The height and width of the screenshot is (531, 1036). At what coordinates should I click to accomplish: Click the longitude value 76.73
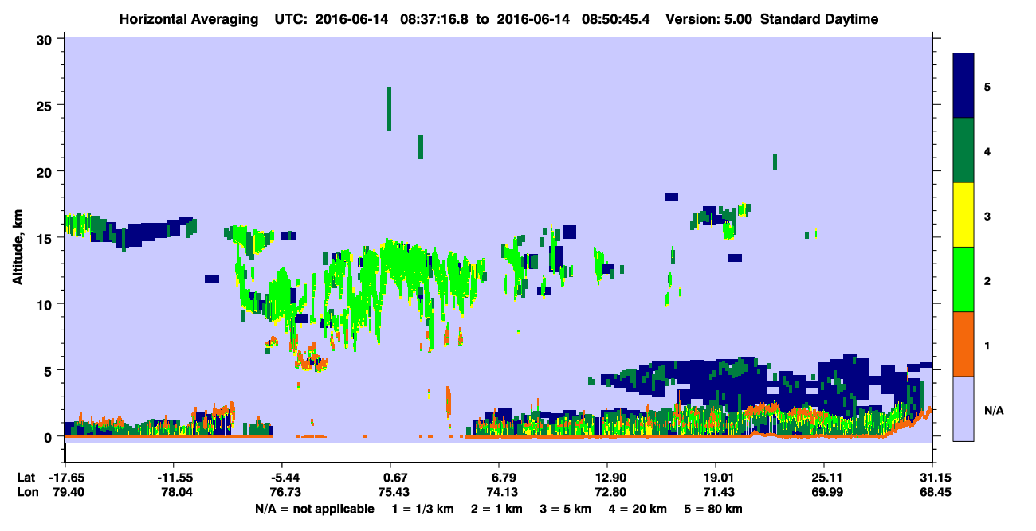coord(285,493)
